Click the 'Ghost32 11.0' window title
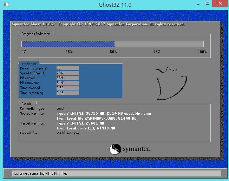 point(115,5)
